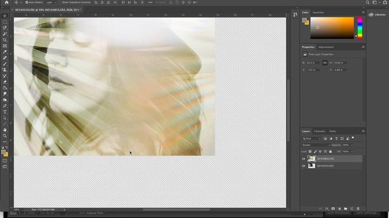
Task: Click the Add layer style fx icon
Action: point(327,208)
